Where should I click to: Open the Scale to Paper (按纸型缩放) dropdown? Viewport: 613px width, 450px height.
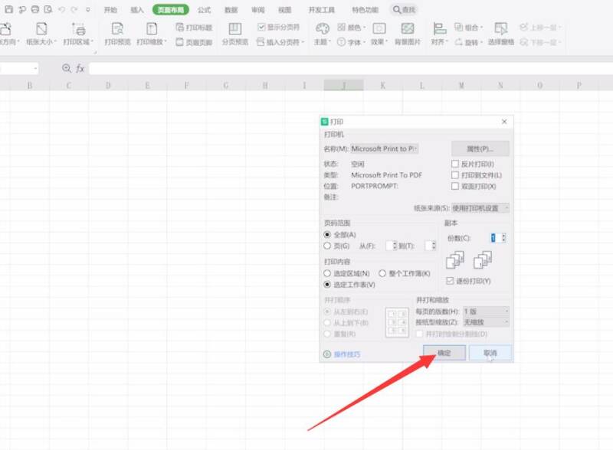486,322
